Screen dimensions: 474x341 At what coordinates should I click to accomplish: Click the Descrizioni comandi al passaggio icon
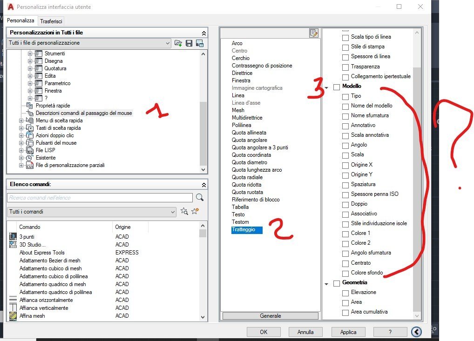30,113
